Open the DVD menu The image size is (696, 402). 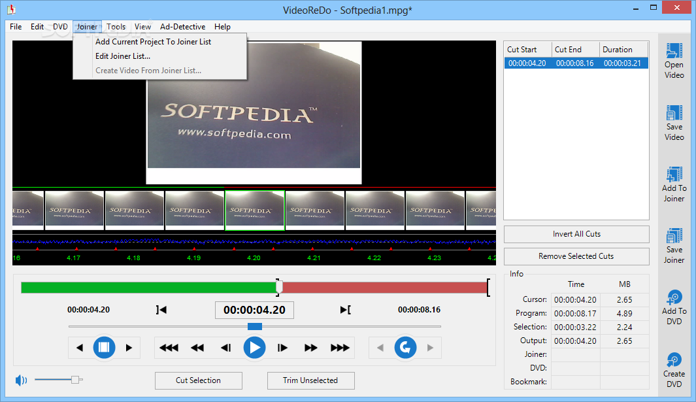click(x=60, y=27)
